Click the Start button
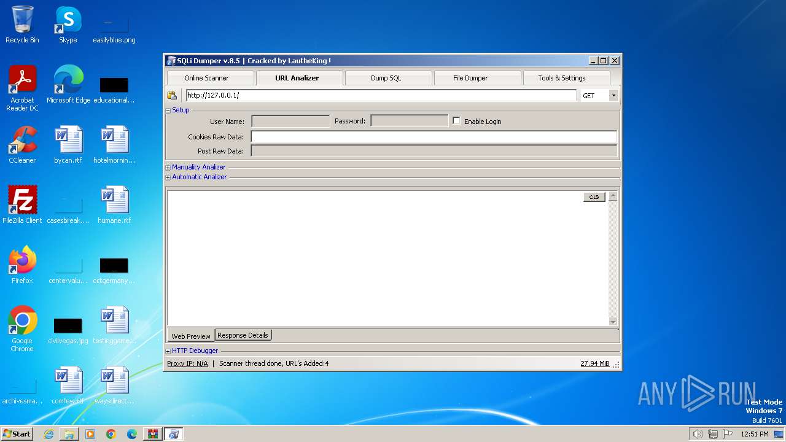This screenshot has width=786, height=442. coord(17,434)
